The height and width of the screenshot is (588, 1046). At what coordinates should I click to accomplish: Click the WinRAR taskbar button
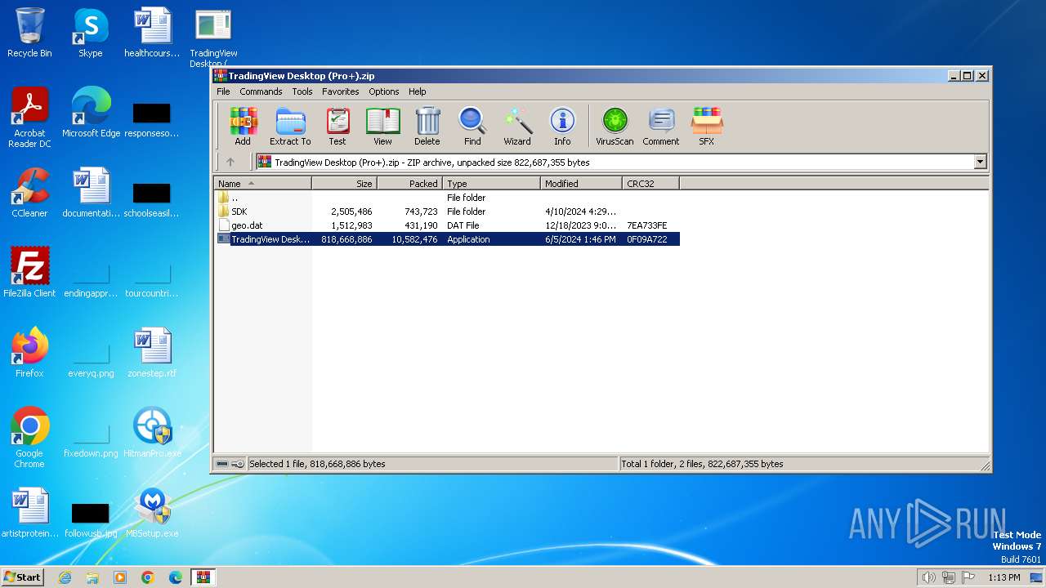(x=203, y=577)
